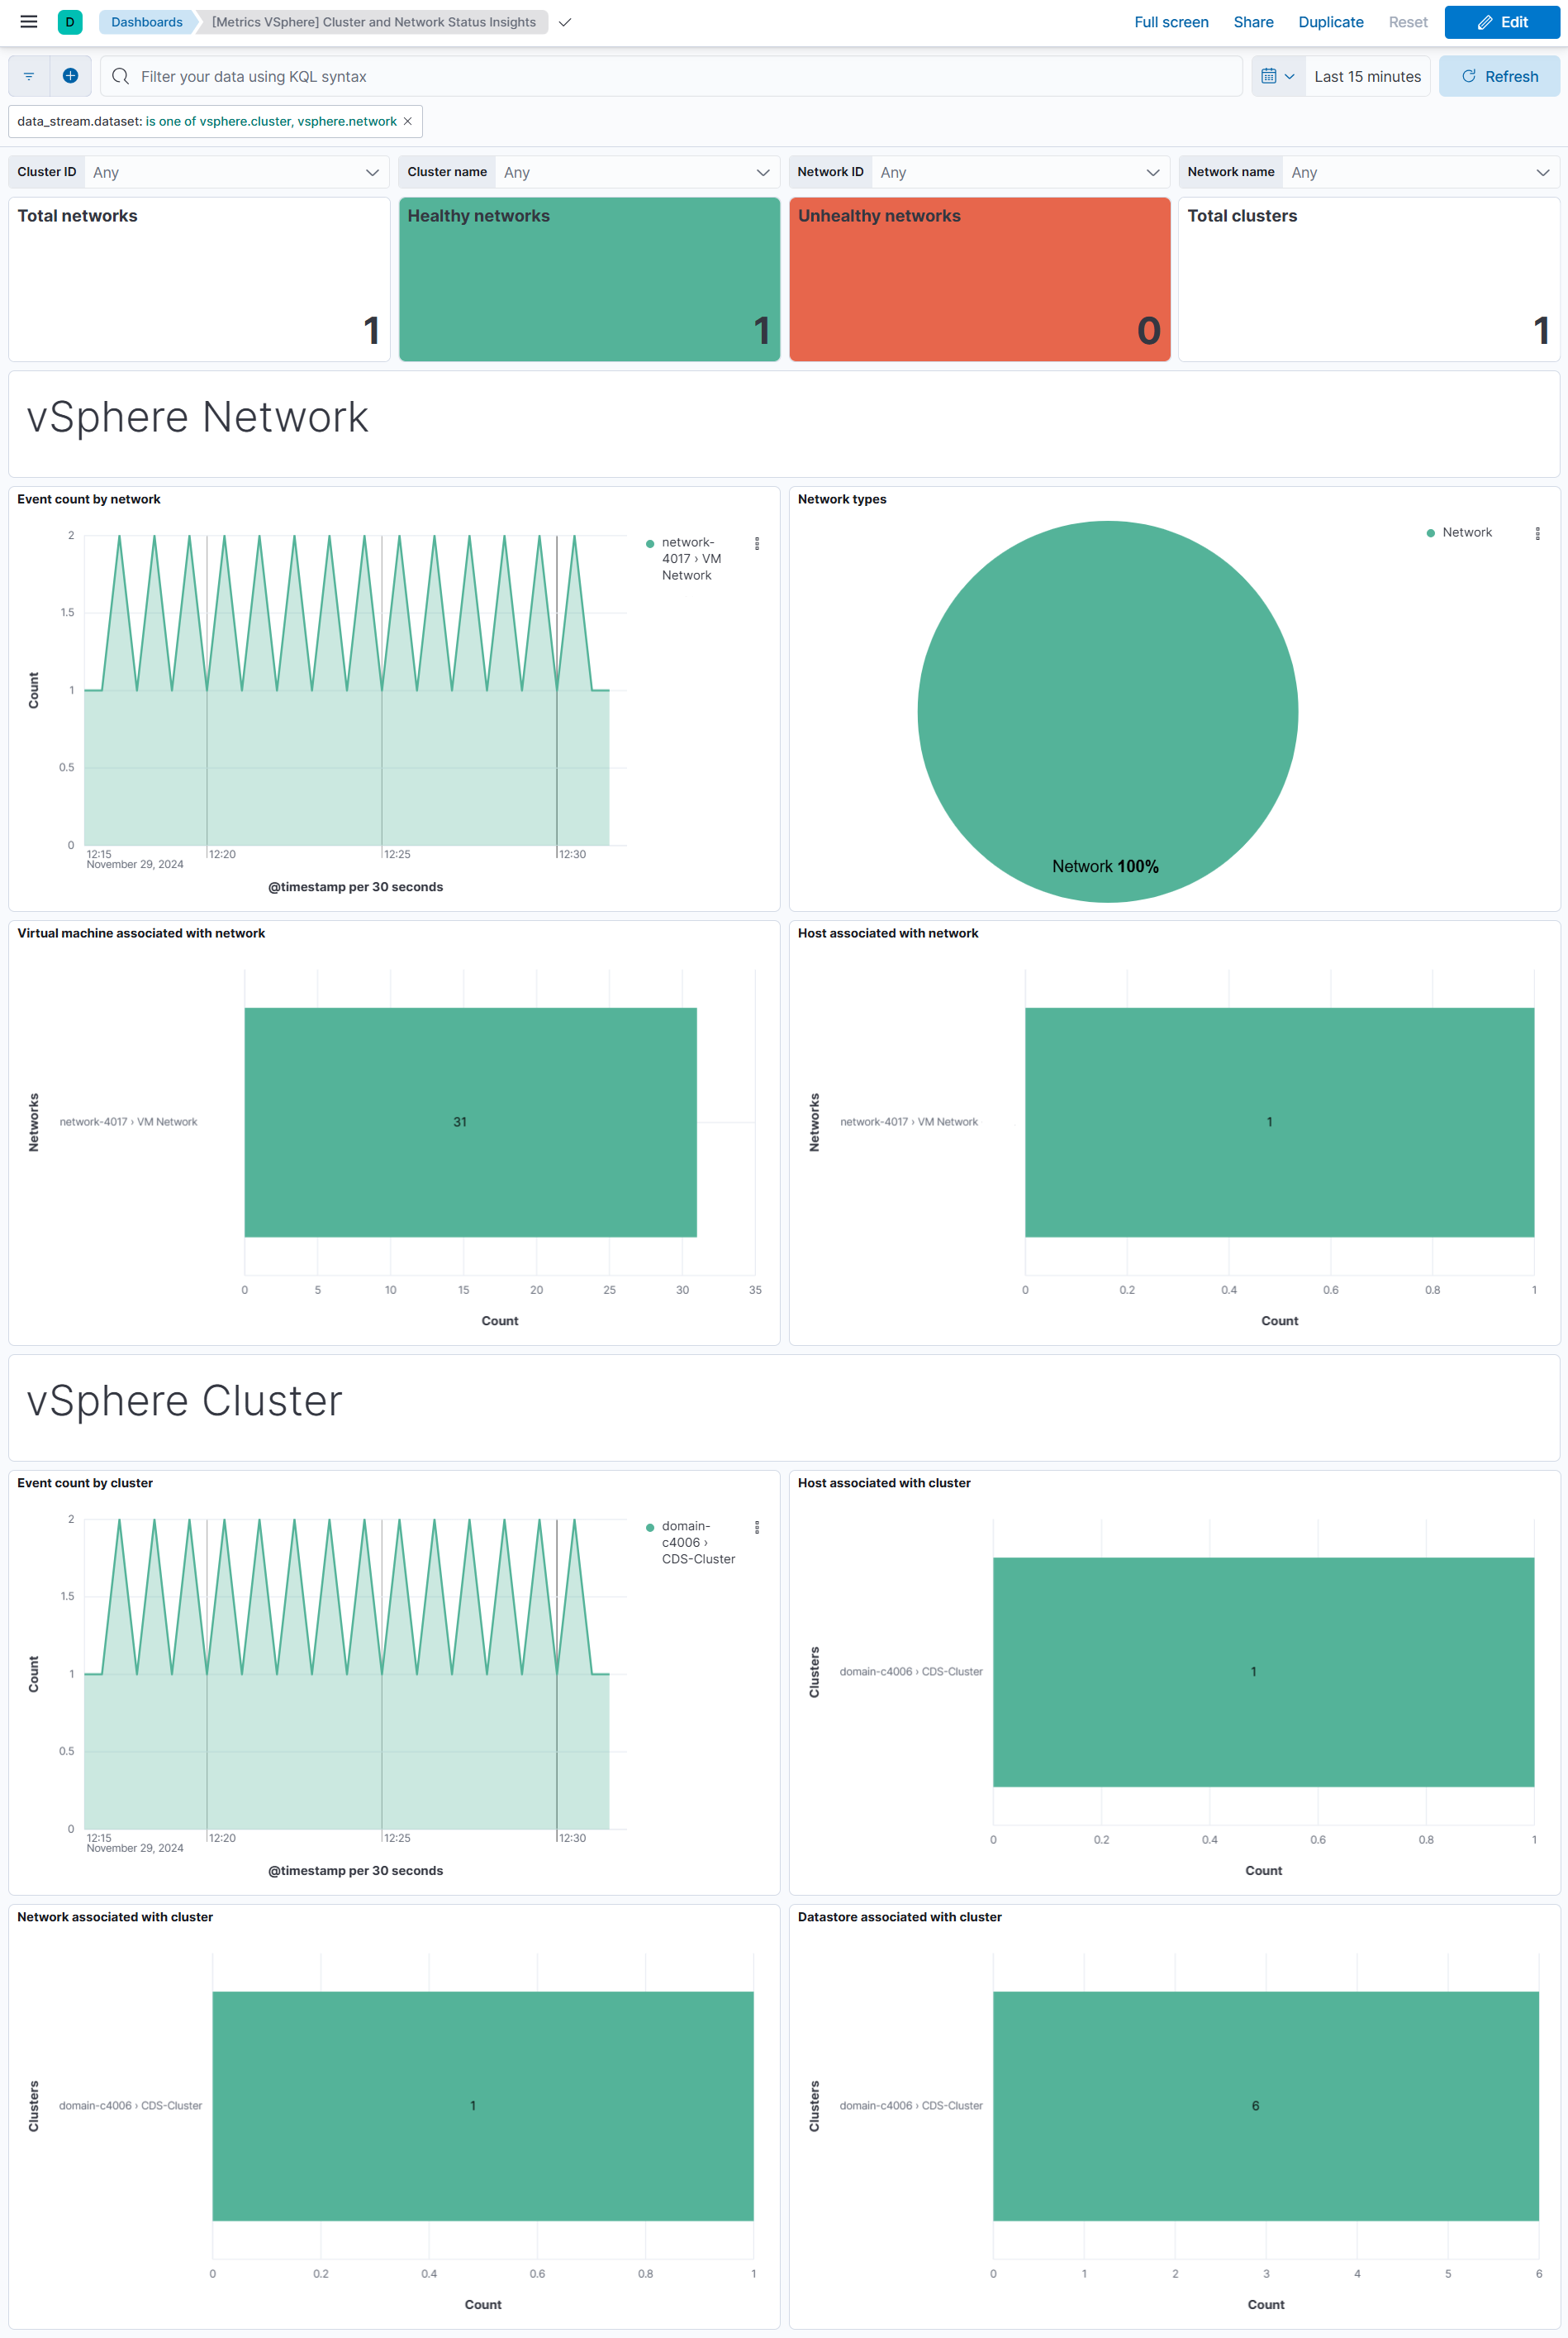
Task: Open the calendar date picker icon
Action: click(1271, 76)
